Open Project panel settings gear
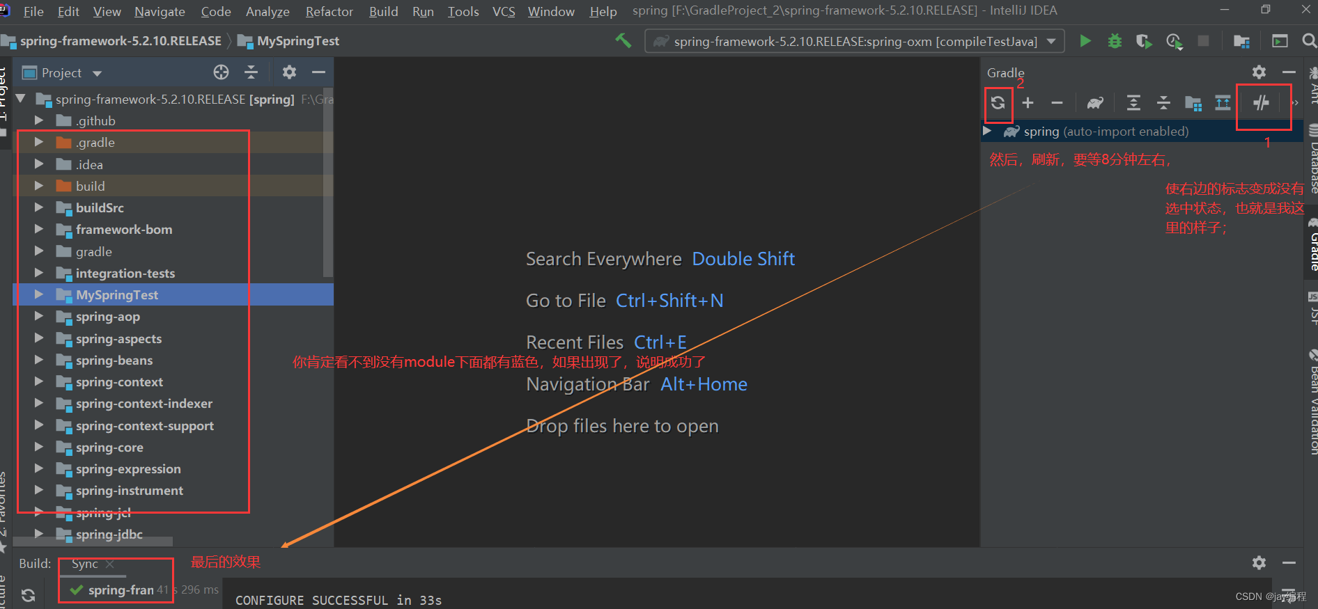 [x=289, y=72]
